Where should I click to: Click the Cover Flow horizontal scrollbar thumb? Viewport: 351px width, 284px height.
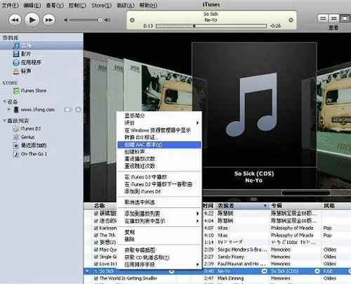305,193
